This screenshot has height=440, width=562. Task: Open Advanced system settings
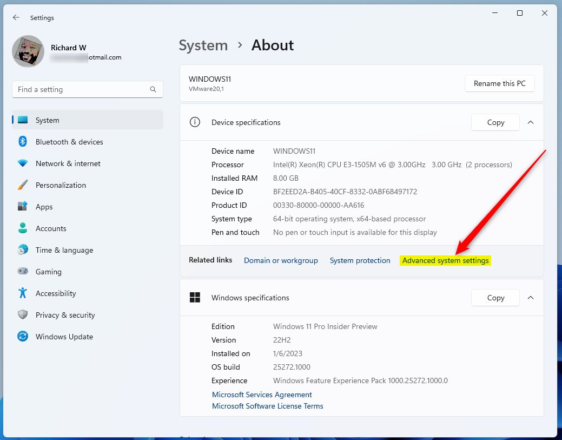445,260
